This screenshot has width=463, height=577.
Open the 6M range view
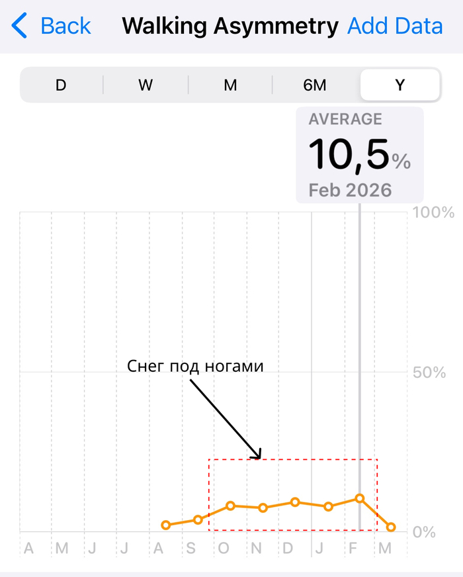pyautogui.click(x=315, y=85)
